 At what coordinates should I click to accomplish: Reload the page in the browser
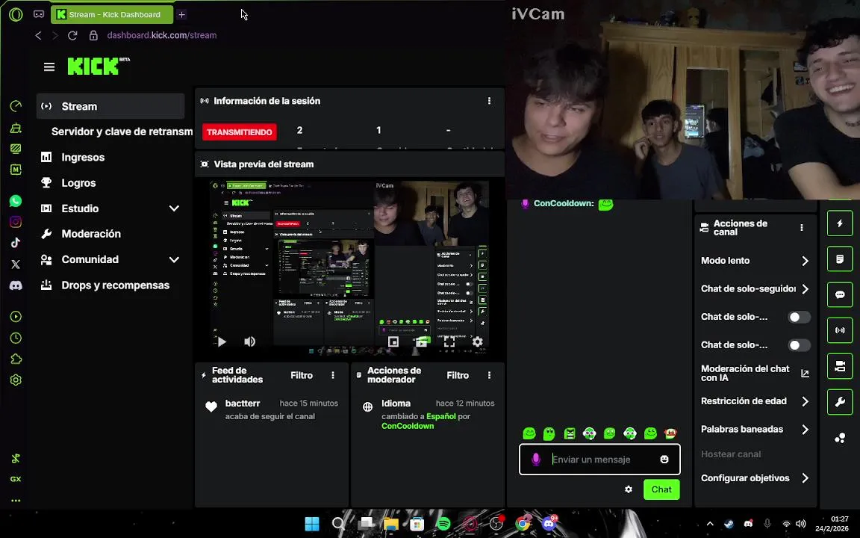click(x=72, y=35)
